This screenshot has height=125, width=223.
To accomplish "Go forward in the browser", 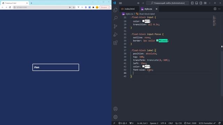I will (6, 7).
